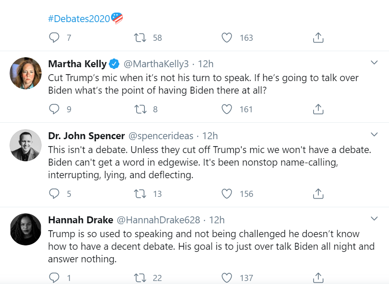Open Dr. John Spencer's display name
This screenshot has width=389, height=284.
[x=86, y=136]
